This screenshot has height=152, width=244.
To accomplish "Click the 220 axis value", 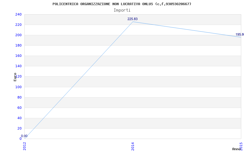I will coord(18,25).
